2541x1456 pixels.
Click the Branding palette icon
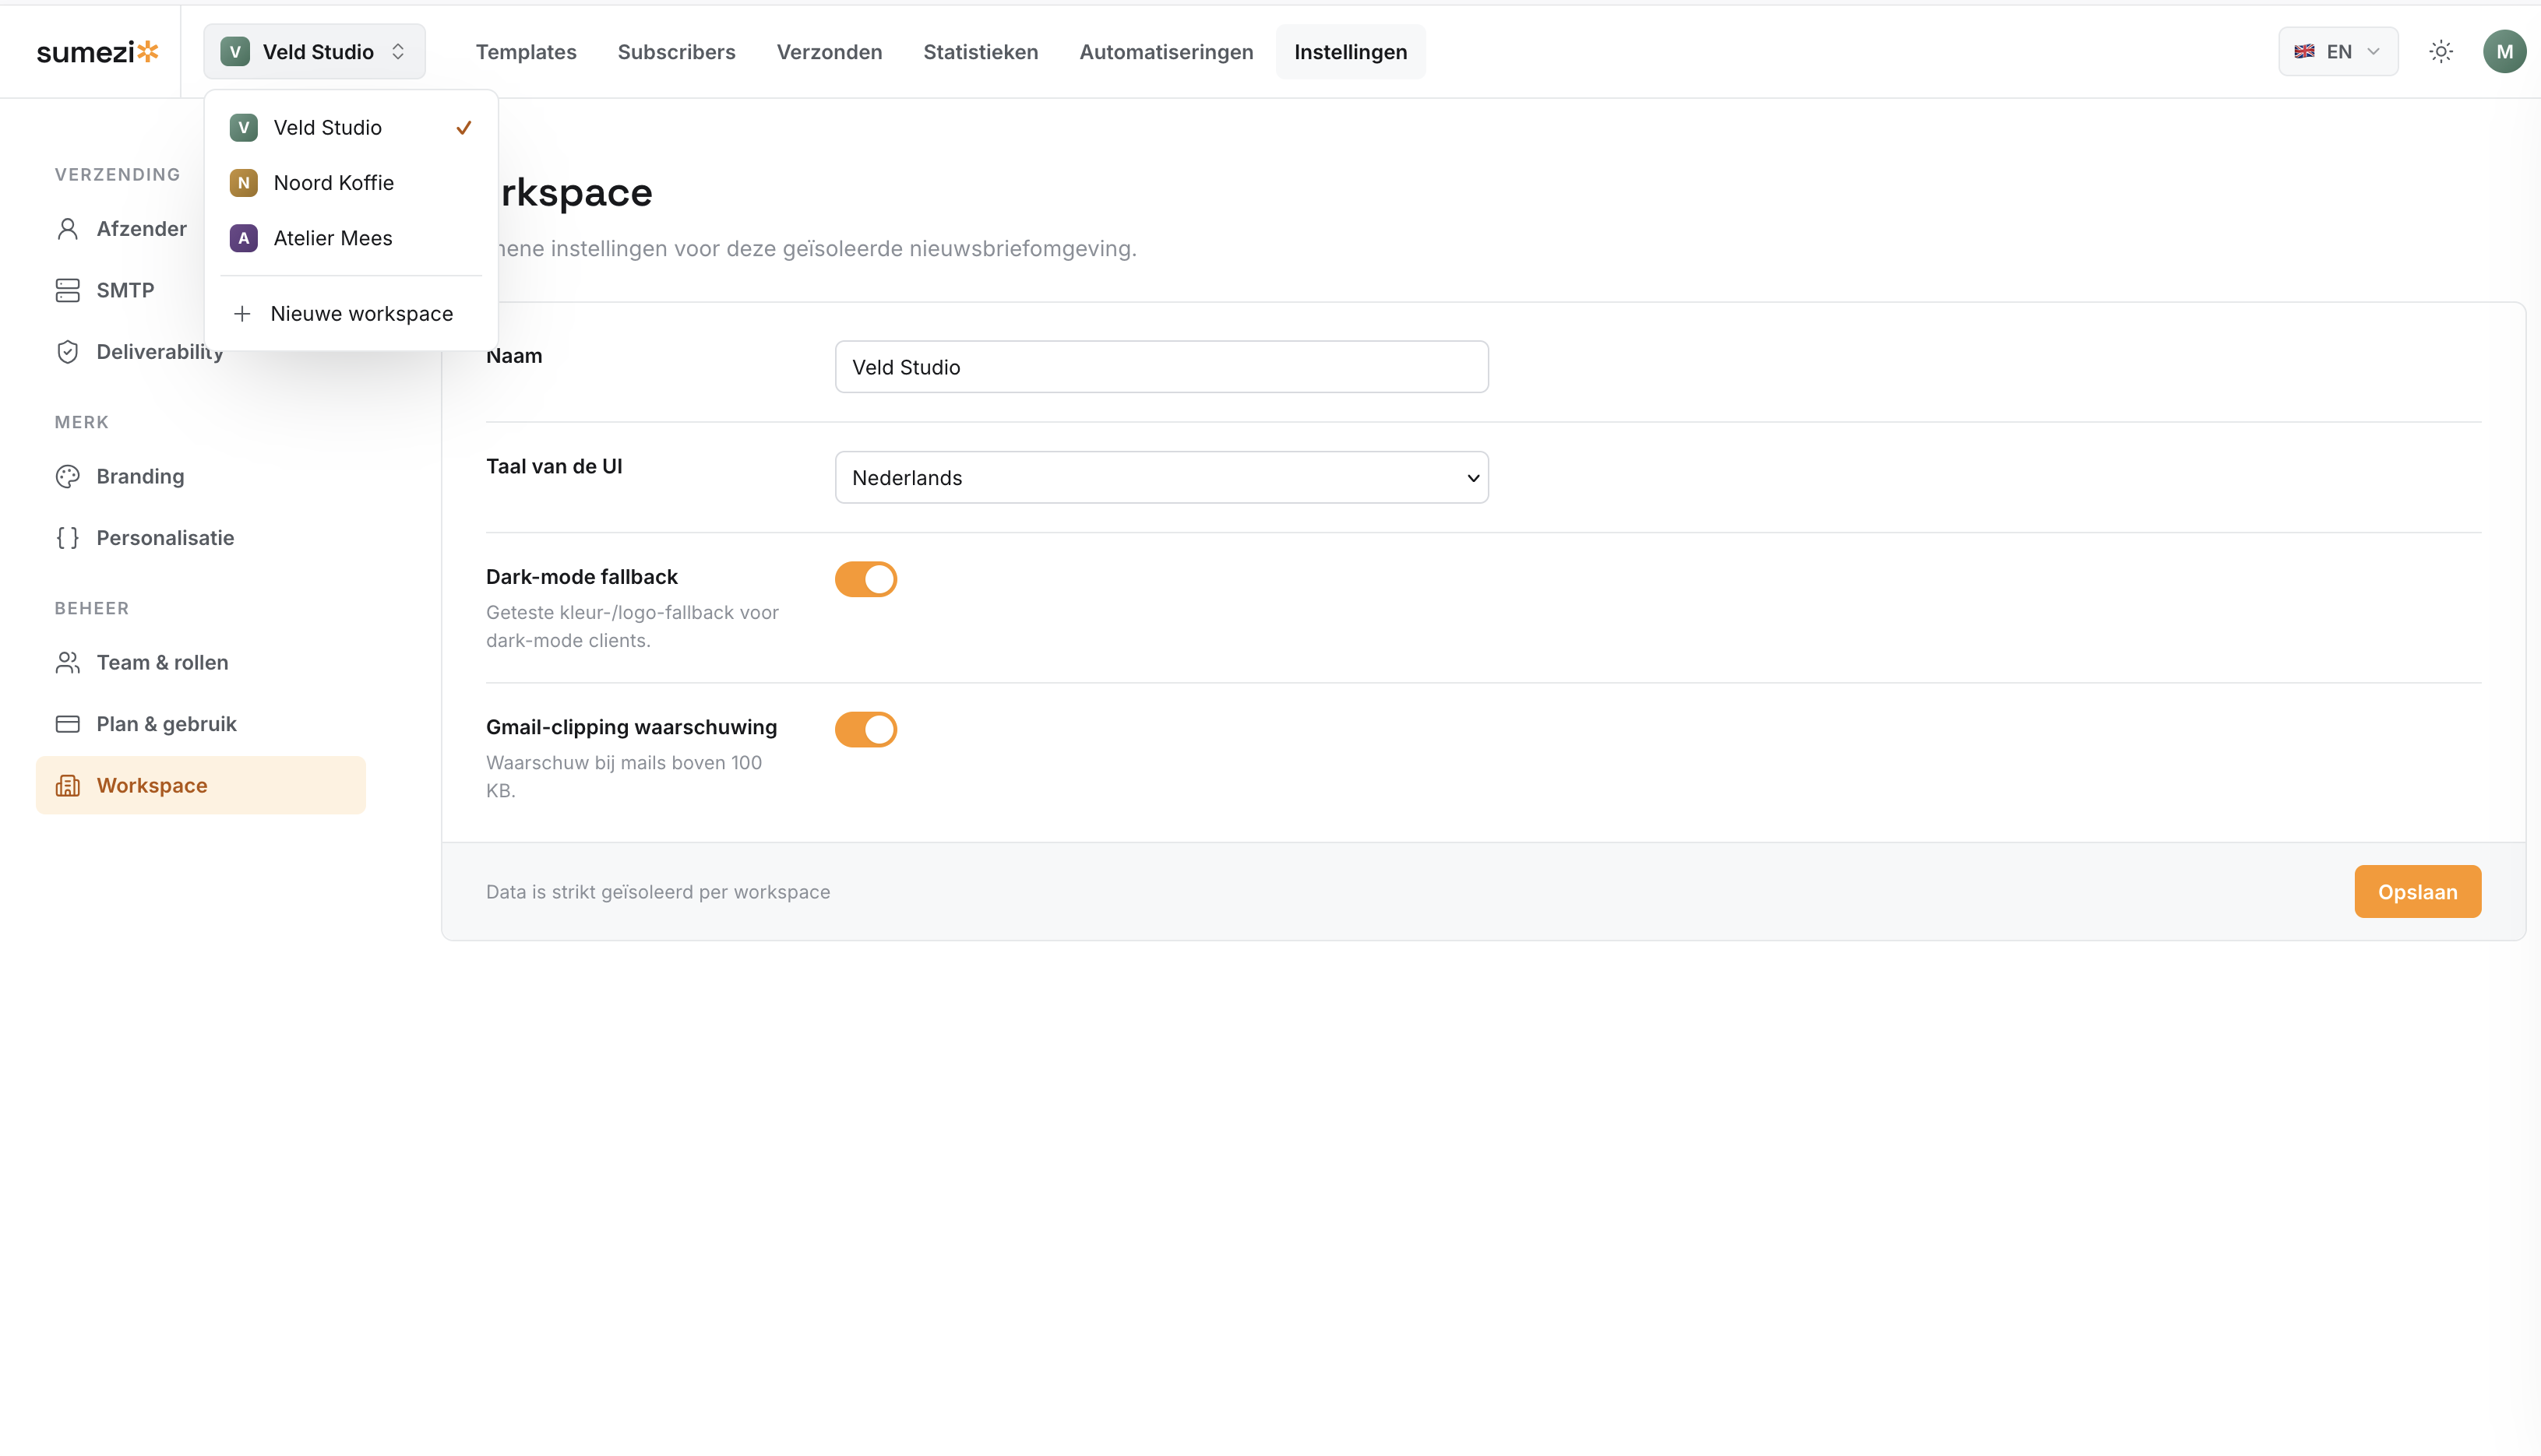[67, 476]
